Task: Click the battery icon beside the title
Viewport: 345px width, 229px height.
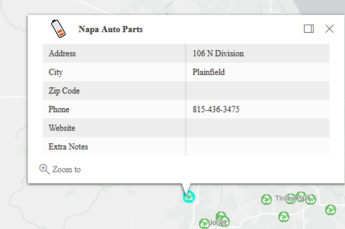Action: tap(58, 29)
